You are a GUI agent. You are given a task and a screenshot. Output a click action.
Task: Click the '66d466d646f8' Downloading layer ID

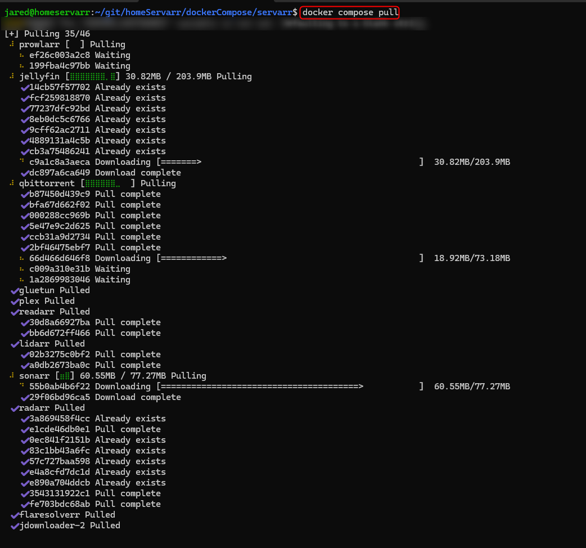point(60,258)
